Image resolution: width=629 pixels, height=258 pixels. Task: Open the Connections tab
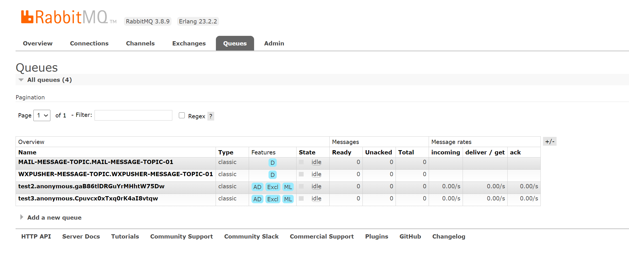click(x=89, y=43)
